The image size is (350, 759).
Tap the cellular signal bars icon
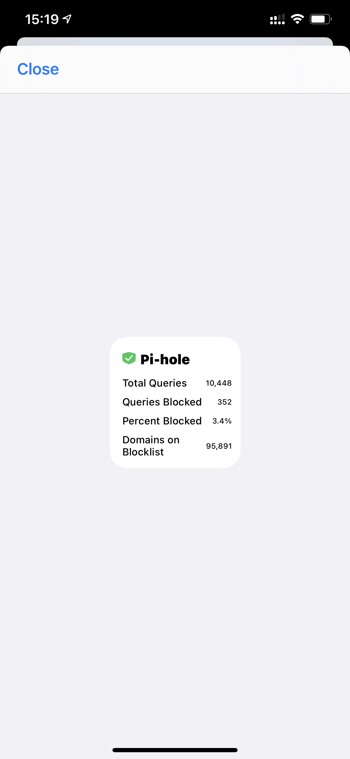pos(277,19)
